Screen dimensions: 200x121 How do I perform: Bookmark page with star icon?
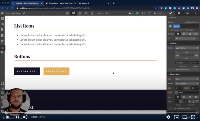click(156, 8)
